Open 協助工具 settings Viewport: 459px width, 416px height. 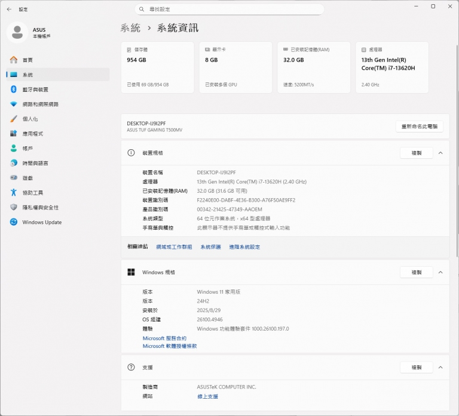[x=58, y=192]
